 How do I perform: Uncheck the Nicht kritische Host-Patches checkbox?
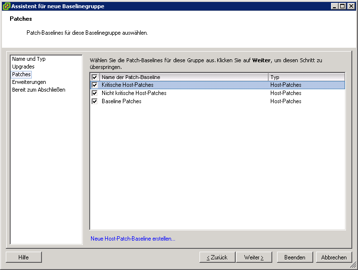click(x=94, y=94)
